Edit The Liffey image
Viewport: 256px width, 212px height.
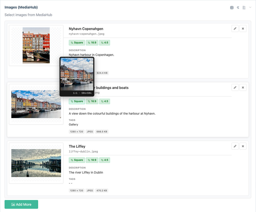235,146
